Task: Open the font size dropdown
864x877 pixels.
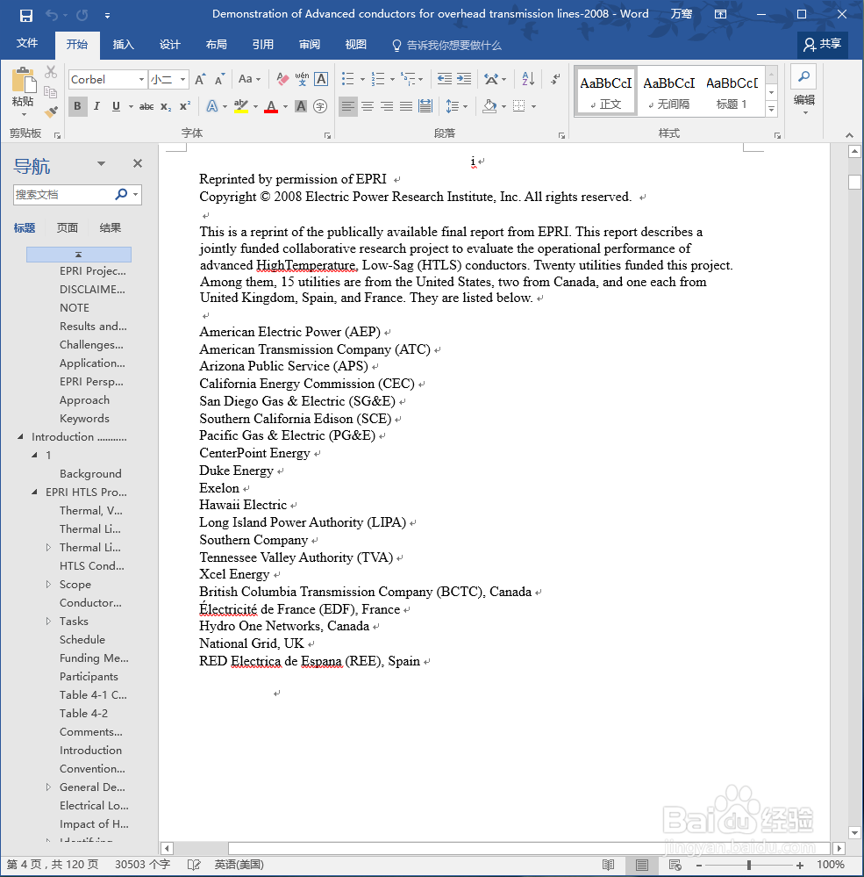Action: [182, 79]
